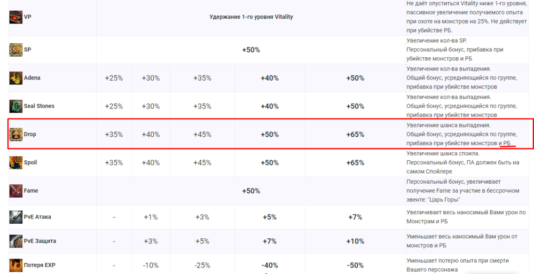Click the Seal Stones green icon
534x274 pixels.
(x=16, y=106)
